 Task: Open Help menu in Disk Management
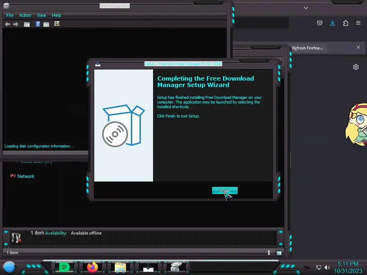pyautogui.click(x=56, y=15)
